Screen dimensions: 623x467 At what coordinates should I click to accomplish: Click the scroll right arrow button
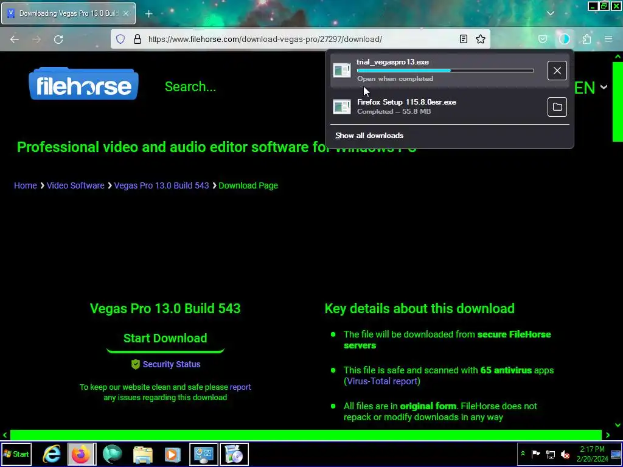coord(608,435)
